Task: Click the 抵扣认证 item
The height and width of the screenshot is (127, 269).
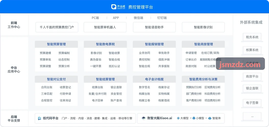Action: coord(114,66)
